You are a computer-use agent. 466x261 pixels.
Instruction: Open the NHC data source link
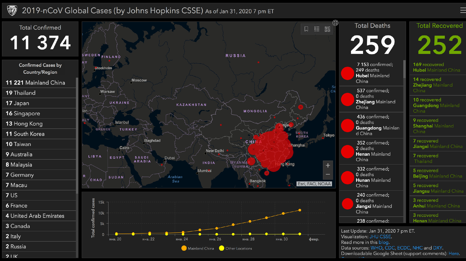pyautogui.click(x=417, y=248)
